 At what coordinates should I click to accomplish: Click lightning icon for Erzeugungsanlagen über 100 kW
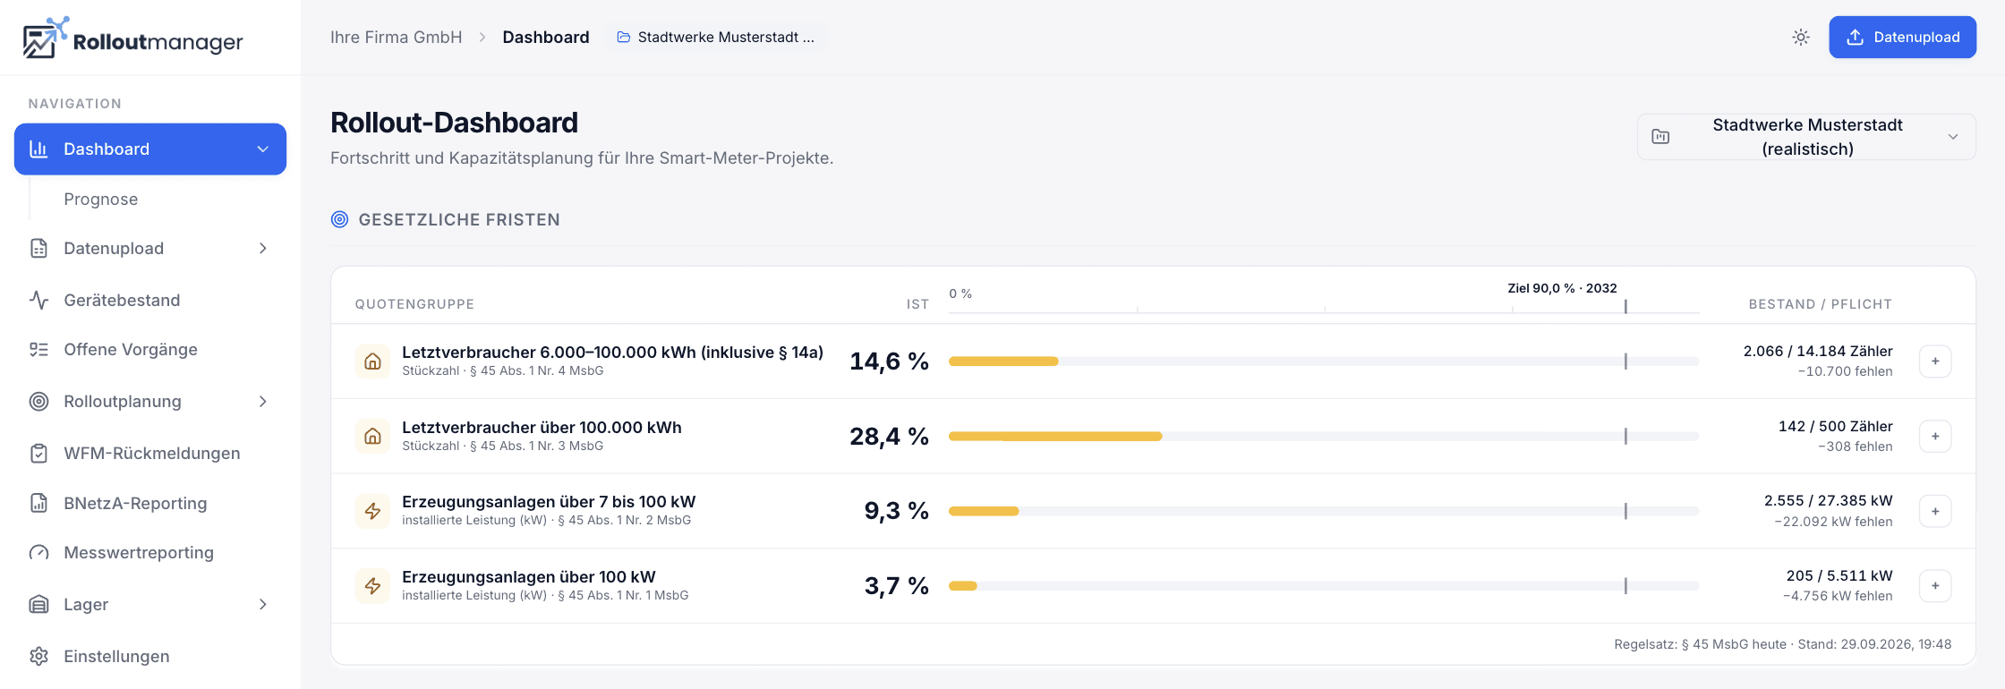click(x=372, y=586)
